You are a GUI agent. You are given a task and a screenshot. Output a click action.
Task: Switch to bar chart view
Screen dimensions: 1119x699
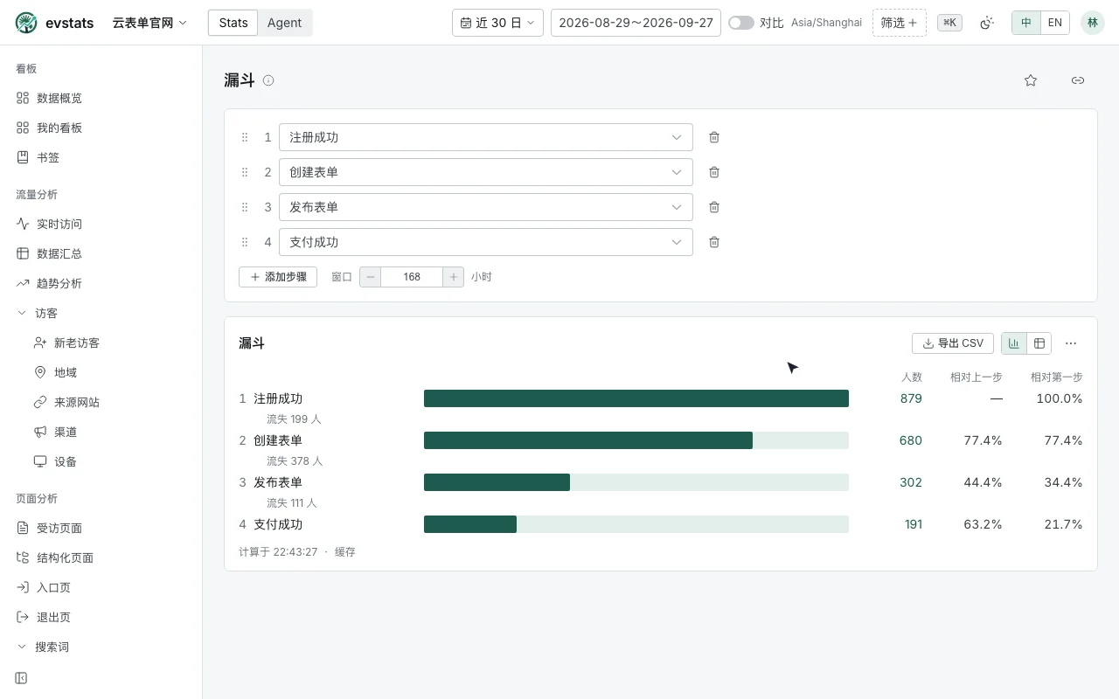[1014, 343]
